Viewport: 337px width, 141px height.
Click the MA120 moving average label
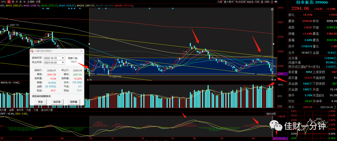point(105,6)
